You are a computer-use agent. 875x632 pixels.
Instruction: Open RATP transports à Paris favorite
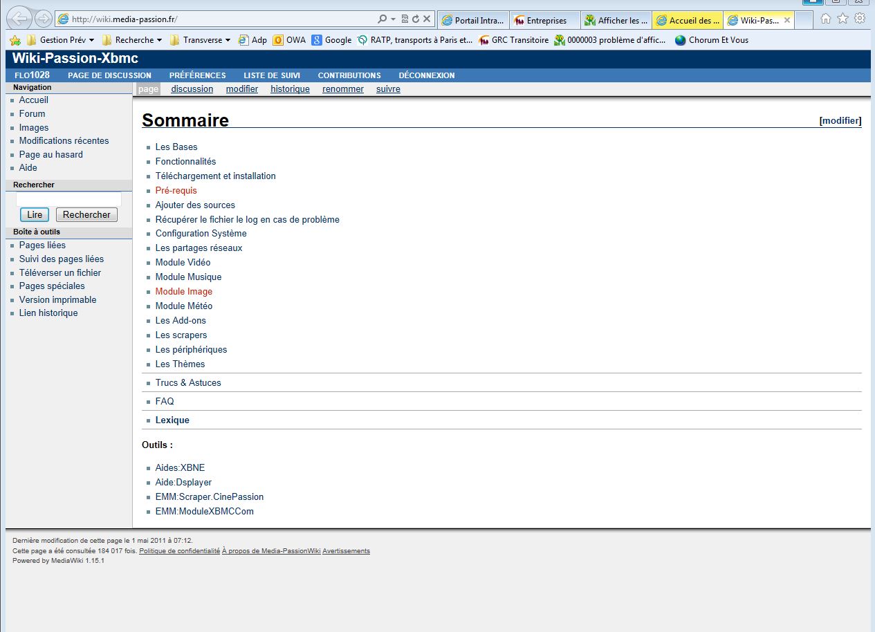tap(415, 40)
